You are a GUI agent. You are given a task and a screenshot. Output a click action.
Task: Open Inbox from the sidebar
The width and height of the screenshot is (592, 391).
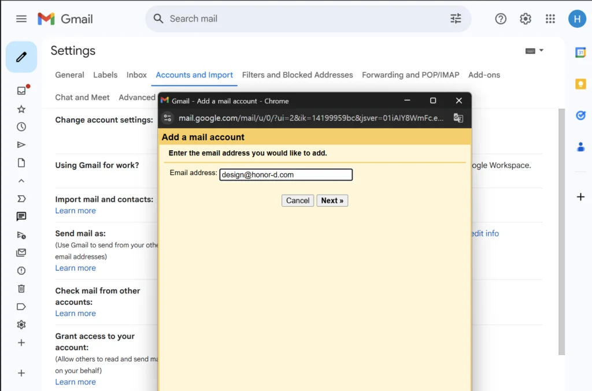click(21, 91)
